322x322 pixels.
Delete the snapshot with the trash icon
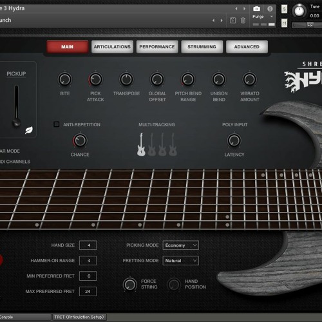pyautogui.click(x=243, y=21)
